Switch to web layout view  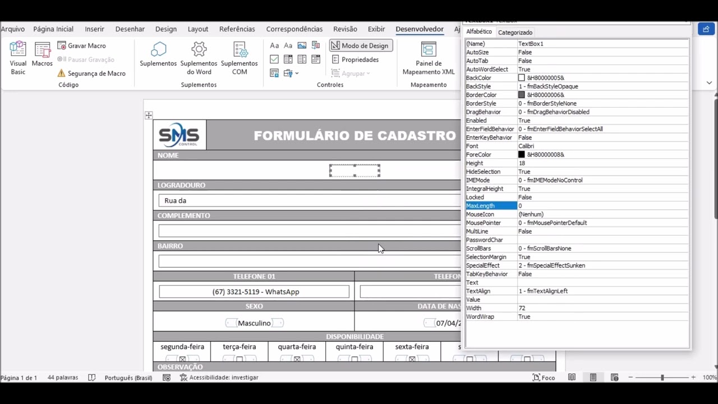coord(614,378)
